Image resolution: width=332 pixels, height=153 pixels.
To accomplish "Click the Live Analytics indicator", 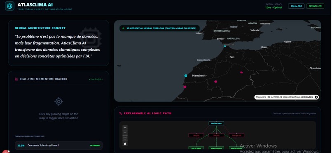I will 96,79.
